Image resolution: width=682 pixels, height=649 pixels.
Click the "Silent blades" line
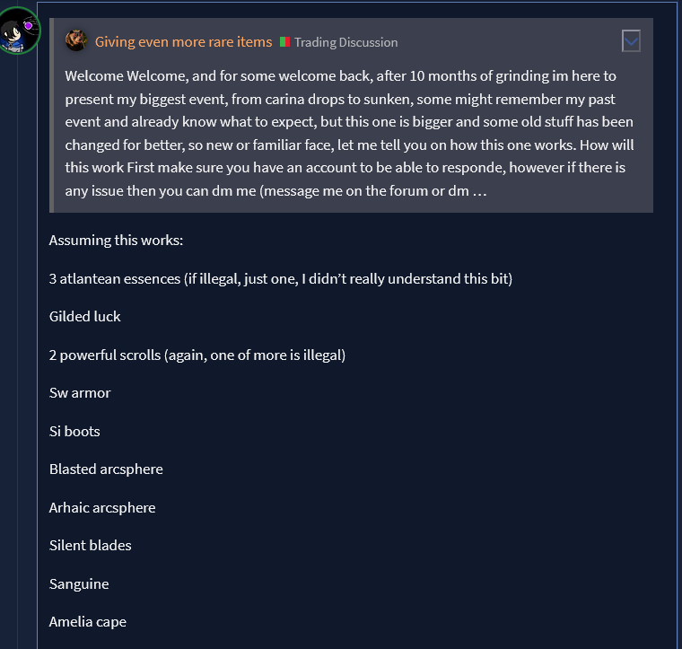(x=90, y=545)
